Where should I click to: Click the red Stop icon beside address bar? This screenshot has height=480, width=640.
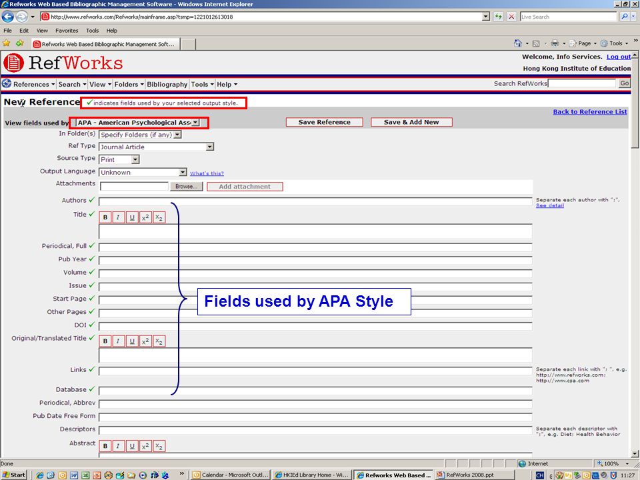coord(511,17)
